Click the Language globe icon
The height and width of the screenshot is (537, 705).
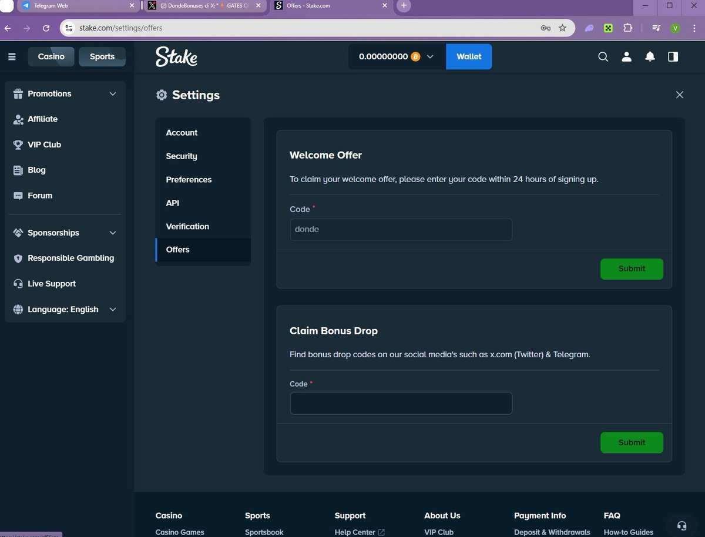(x=18, y=309)
